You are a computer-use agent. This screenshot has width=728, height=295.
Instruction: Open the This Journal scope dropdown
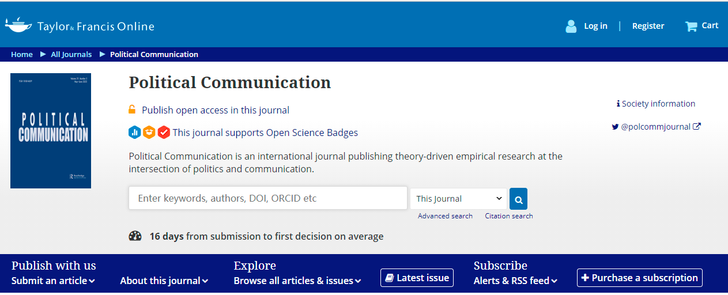coord(459,199)
